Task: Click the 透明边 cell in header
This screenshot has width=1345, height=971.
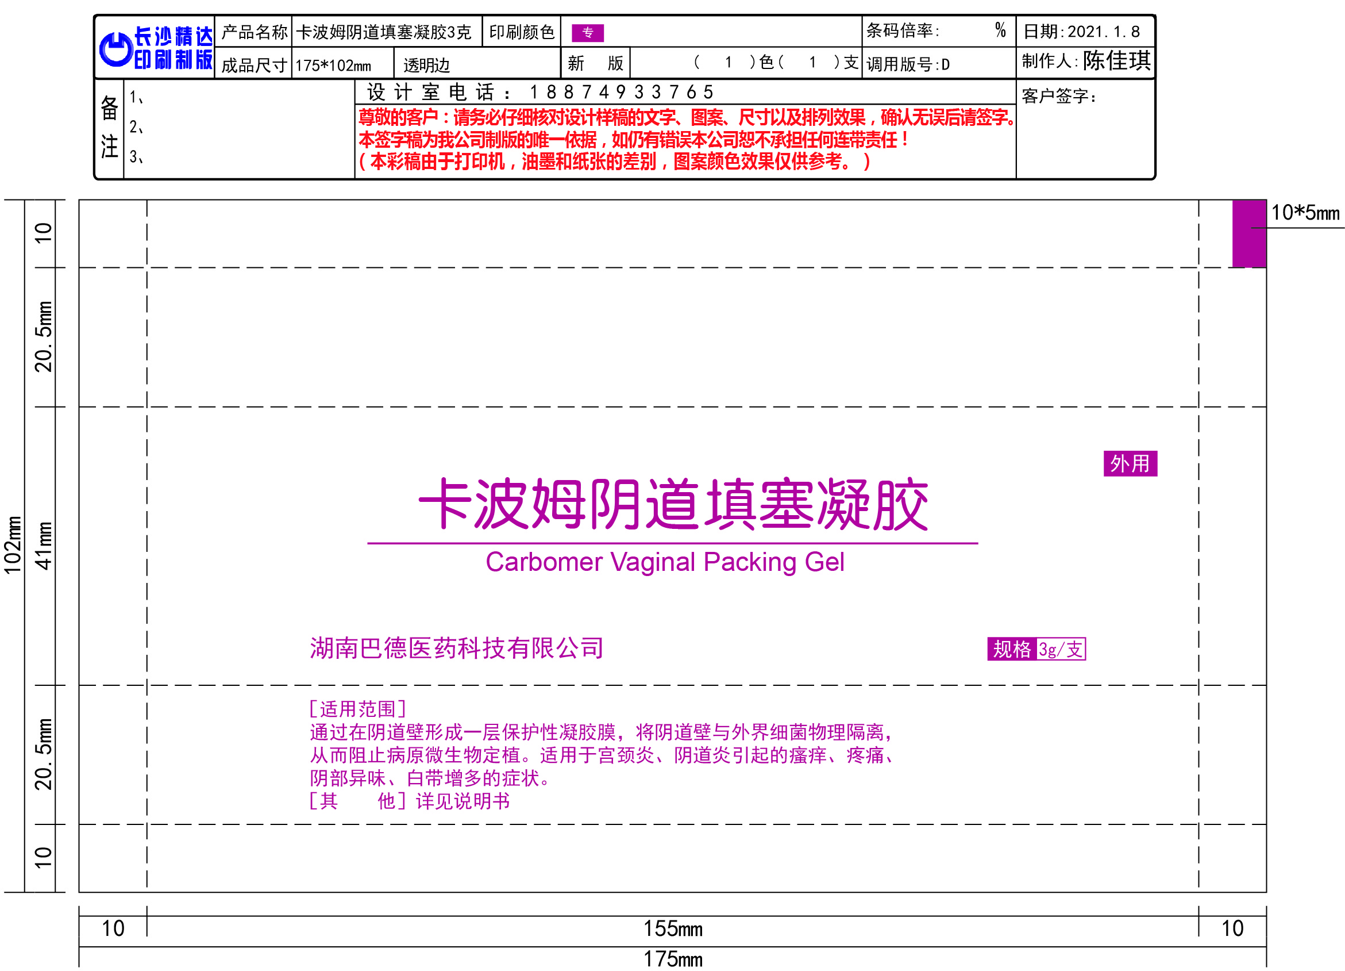Action: pyautogui.click(x=426, y=66)
